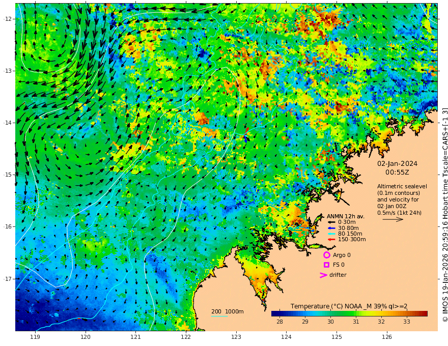
Task: Click the 'Altimetric sealevel' caption line
Action: (x=402, y=186)
